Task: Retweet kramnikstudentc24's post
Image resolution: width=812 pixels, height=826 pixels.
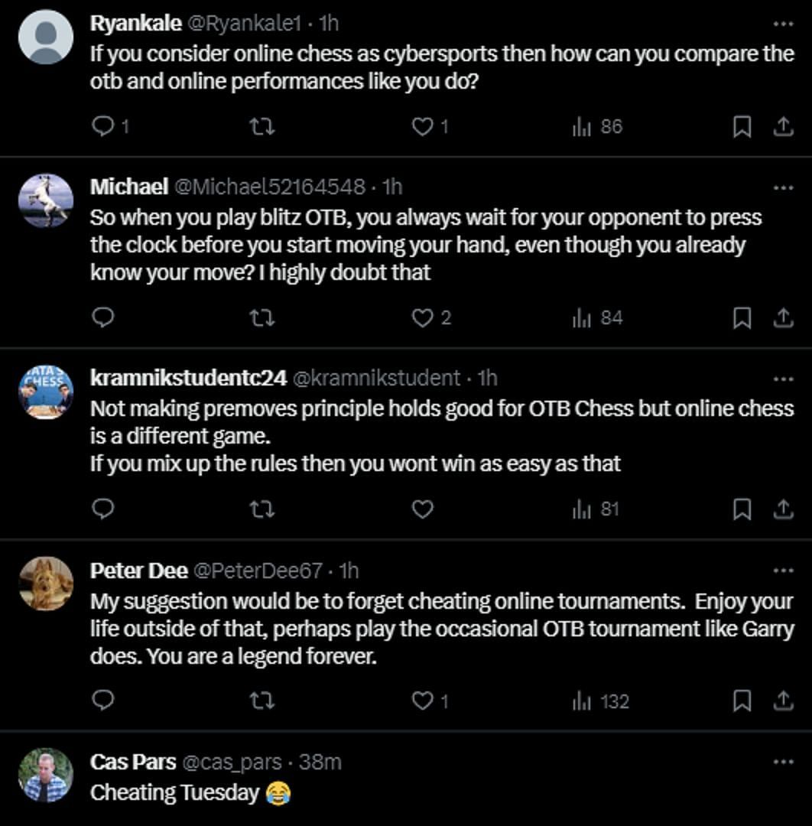Action: tap(262, 509)
